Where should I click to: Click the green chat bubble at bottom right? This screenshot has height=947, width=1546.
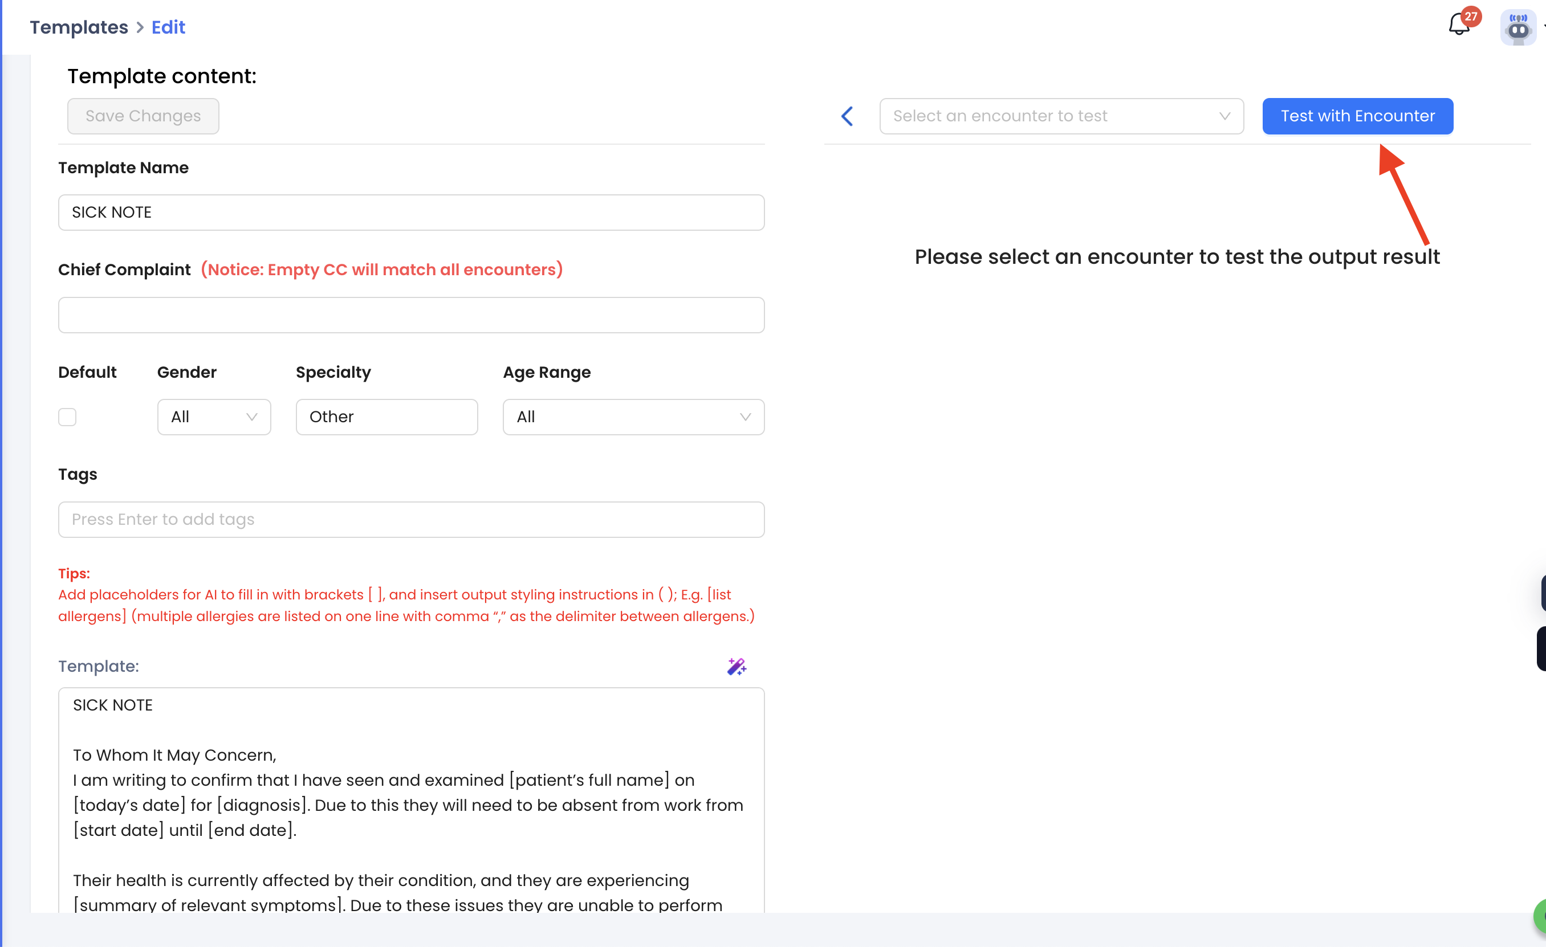click(x=1540, y=916)
